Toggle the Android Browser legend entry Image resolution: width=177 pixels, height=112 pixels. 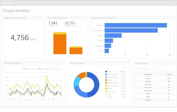(x=115, y=86)
